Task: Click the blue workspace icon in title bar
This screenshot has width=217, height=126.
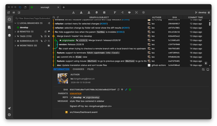Action: pyautogui.click(x=20, y=7)
